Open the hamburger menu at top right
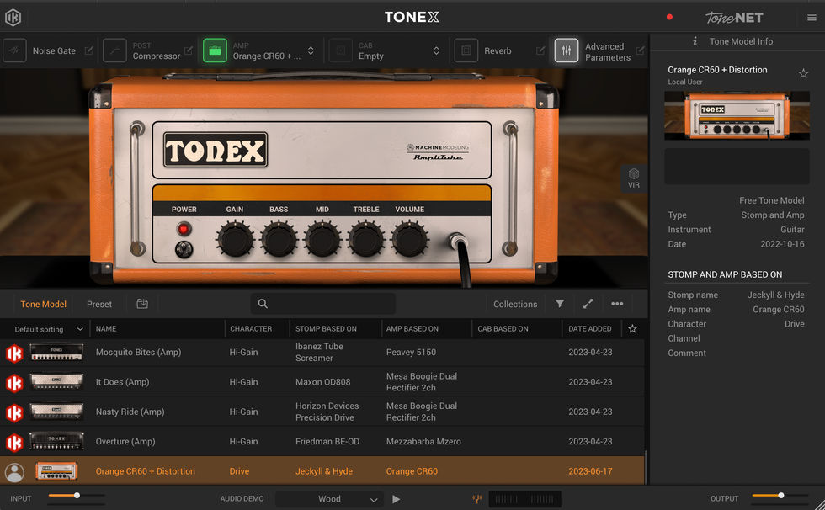This screenshot has height=510, width=825. coord(812,18)
